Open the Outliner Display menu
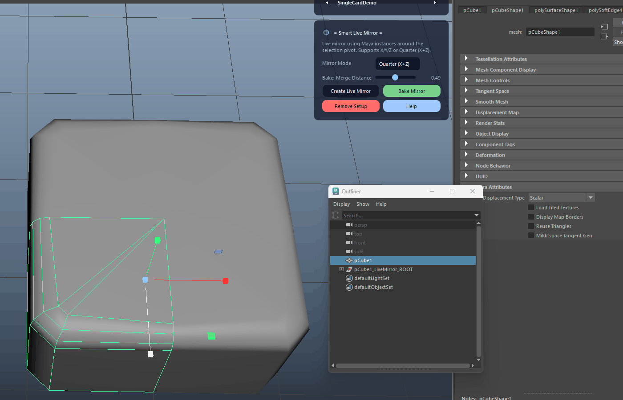 [x=341, y=204]
